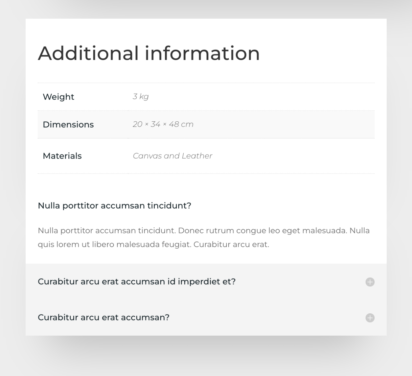The image size is (412, 376).
Task: Click the plus icon beside 'Curabitur arcu erat accumsan?'
Action: 370,318
